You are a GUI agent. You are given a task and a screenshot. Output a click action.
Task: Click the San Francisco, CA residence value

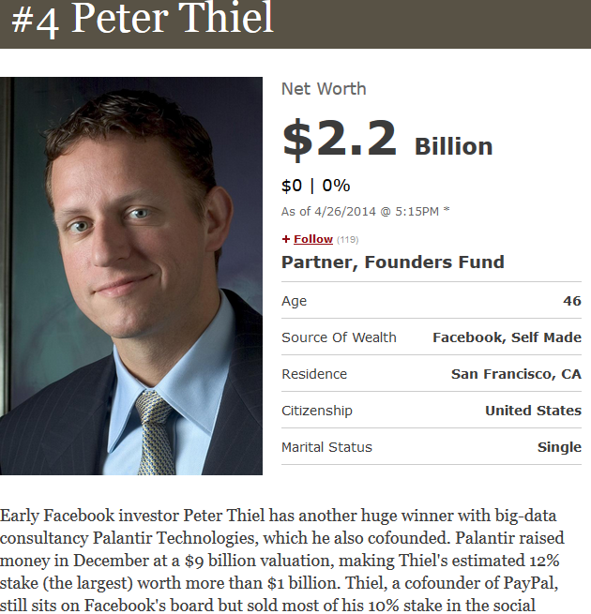516,374
